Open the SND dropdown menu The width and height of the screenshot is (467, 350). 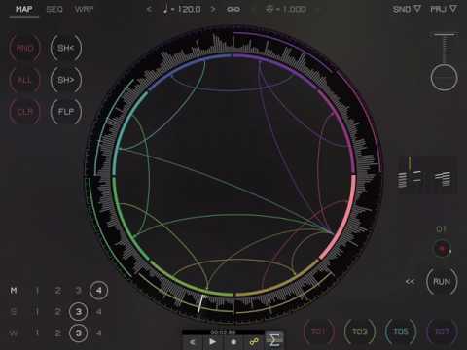(x=407, y=9)
